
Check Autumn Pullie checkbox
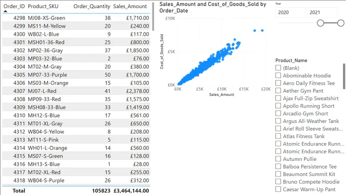278,159
